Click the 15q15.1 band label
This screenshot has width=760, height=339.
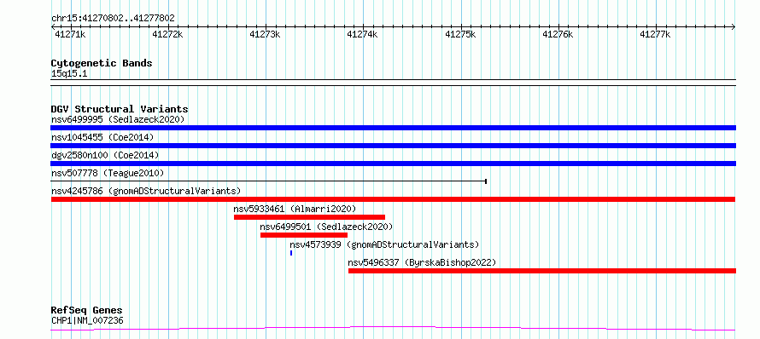click(x=69, y=74)
